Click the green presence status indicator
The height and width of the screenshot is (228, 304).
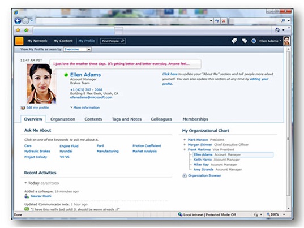coord(66,75)
